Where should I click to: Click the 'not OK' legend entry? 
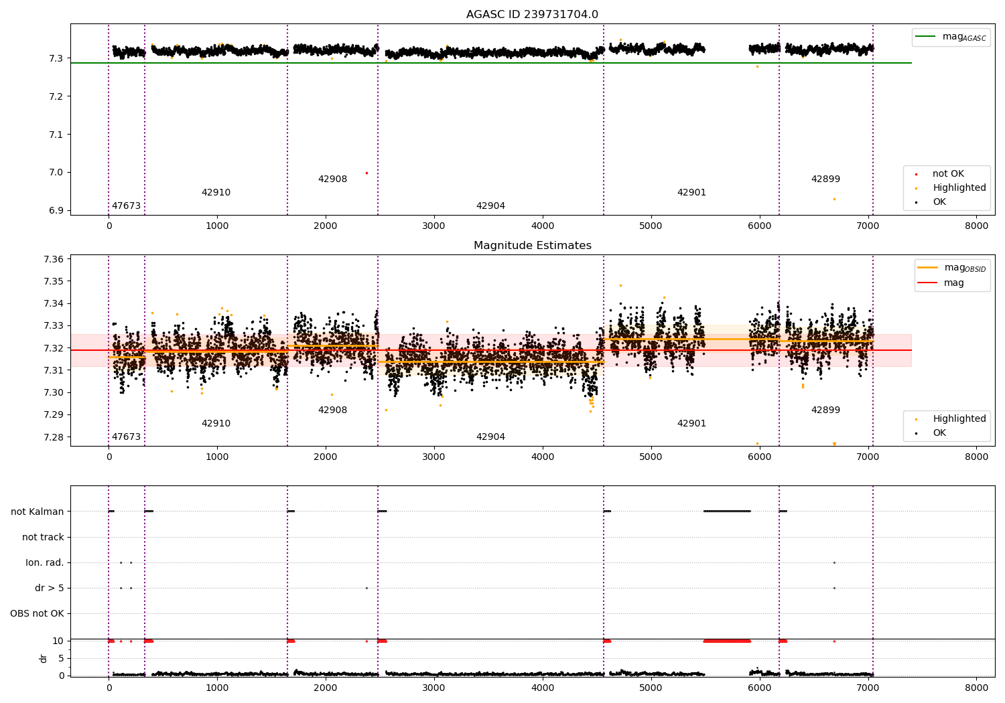(x=948, y=174)
